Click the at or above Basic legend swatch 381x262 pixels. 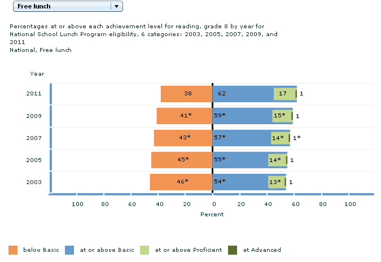[70, 250]
